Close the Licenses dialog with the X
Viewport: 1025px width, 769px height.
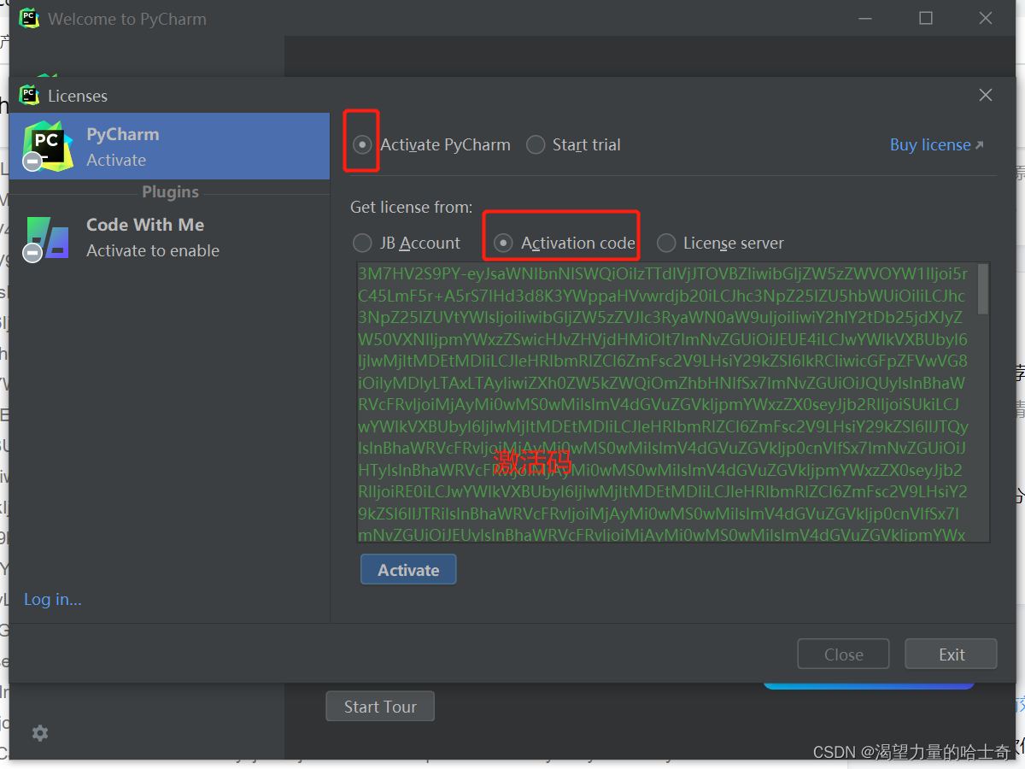click(986, 95)
